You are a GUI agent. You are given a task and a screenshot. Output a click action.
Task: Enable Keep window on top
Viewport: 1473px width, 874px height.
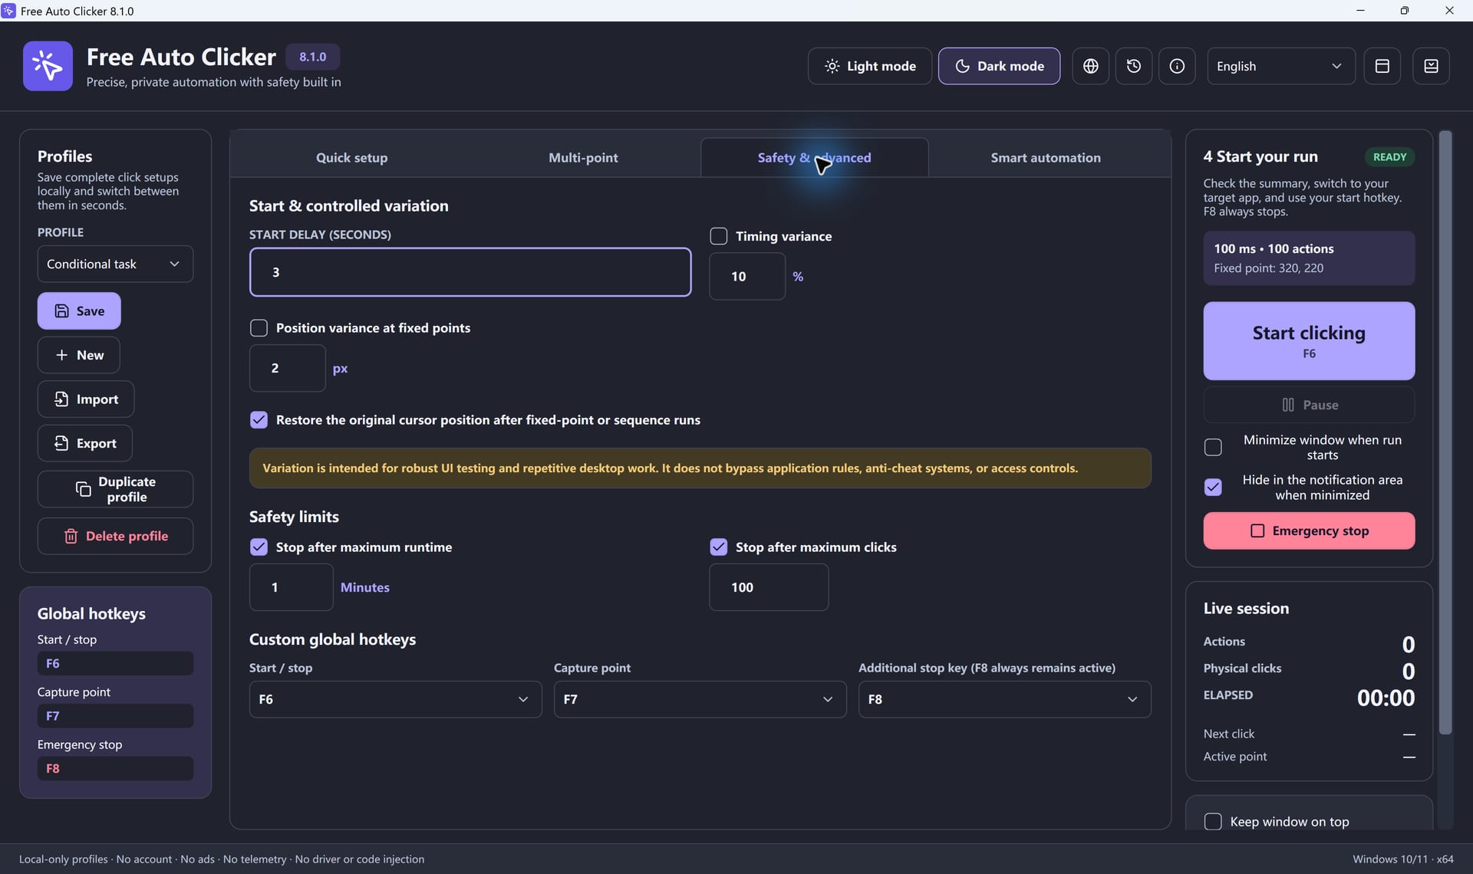pyautogui.click(x=1213, y=822)
